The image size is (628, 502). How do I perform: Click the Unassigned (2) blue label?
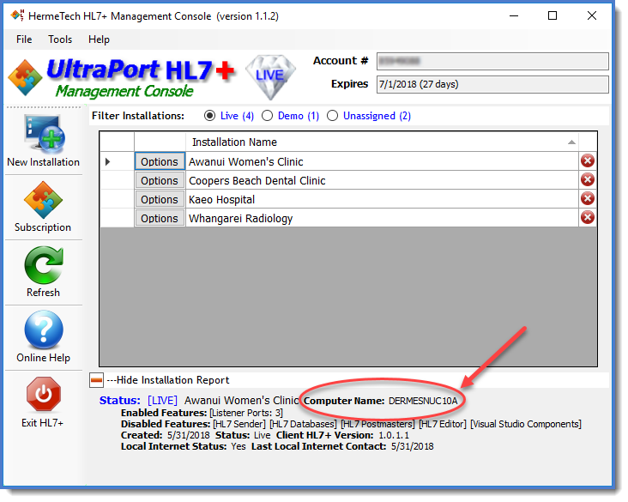coord(377,116)
